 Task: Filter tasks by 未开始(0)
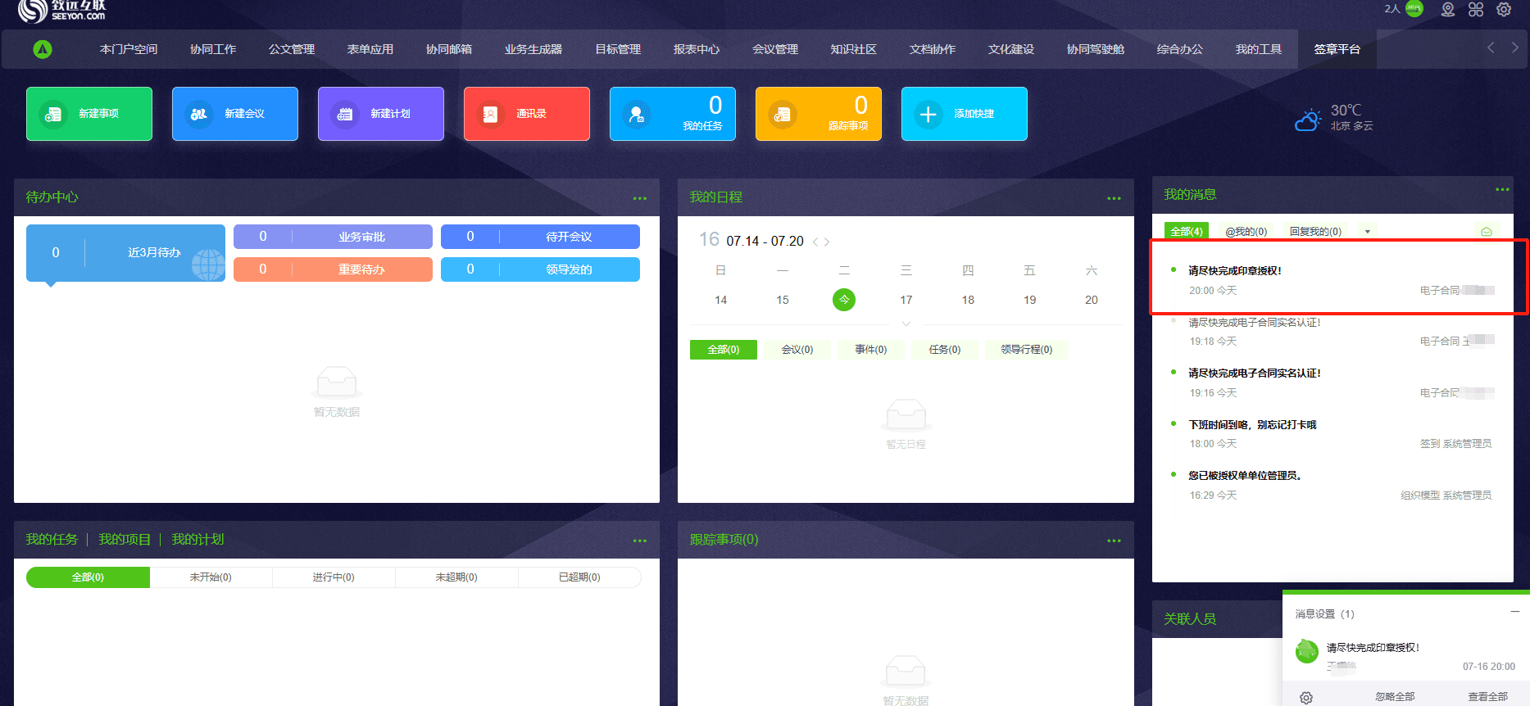coord(211,577)
